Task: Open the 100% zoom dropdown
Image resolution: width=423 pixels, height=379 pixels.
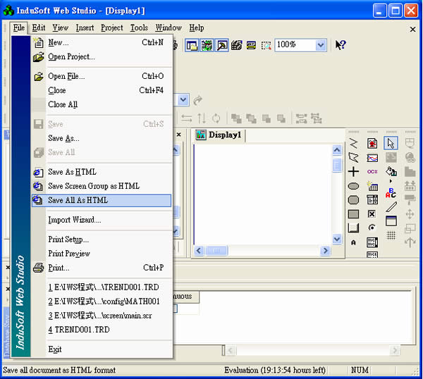Action: pyautogui.click(x=321, y=45)
